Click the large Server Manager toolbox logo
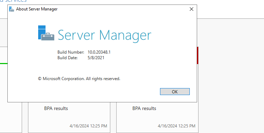This screenshot has width=264, height=133. 46,33
